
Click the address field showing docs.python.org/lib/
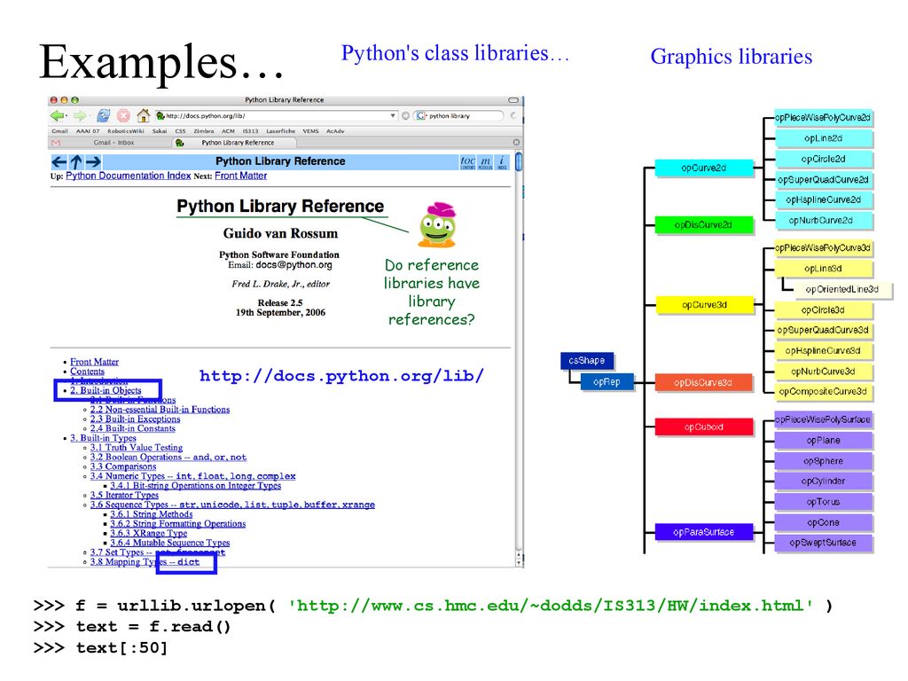[x=277, y=116]
